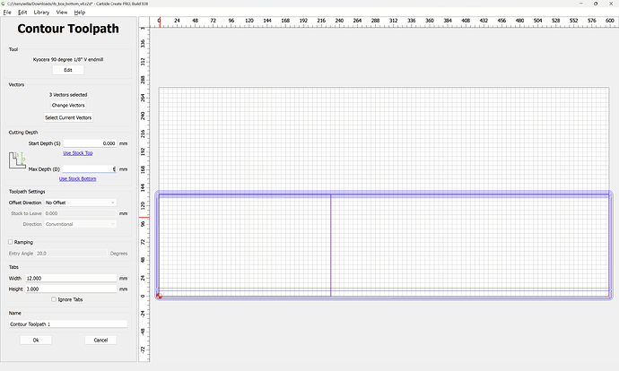Click the red origin marker on canvas
Image resolution: width=619 pixels, height=371 pixels.
tap(159, 296)
